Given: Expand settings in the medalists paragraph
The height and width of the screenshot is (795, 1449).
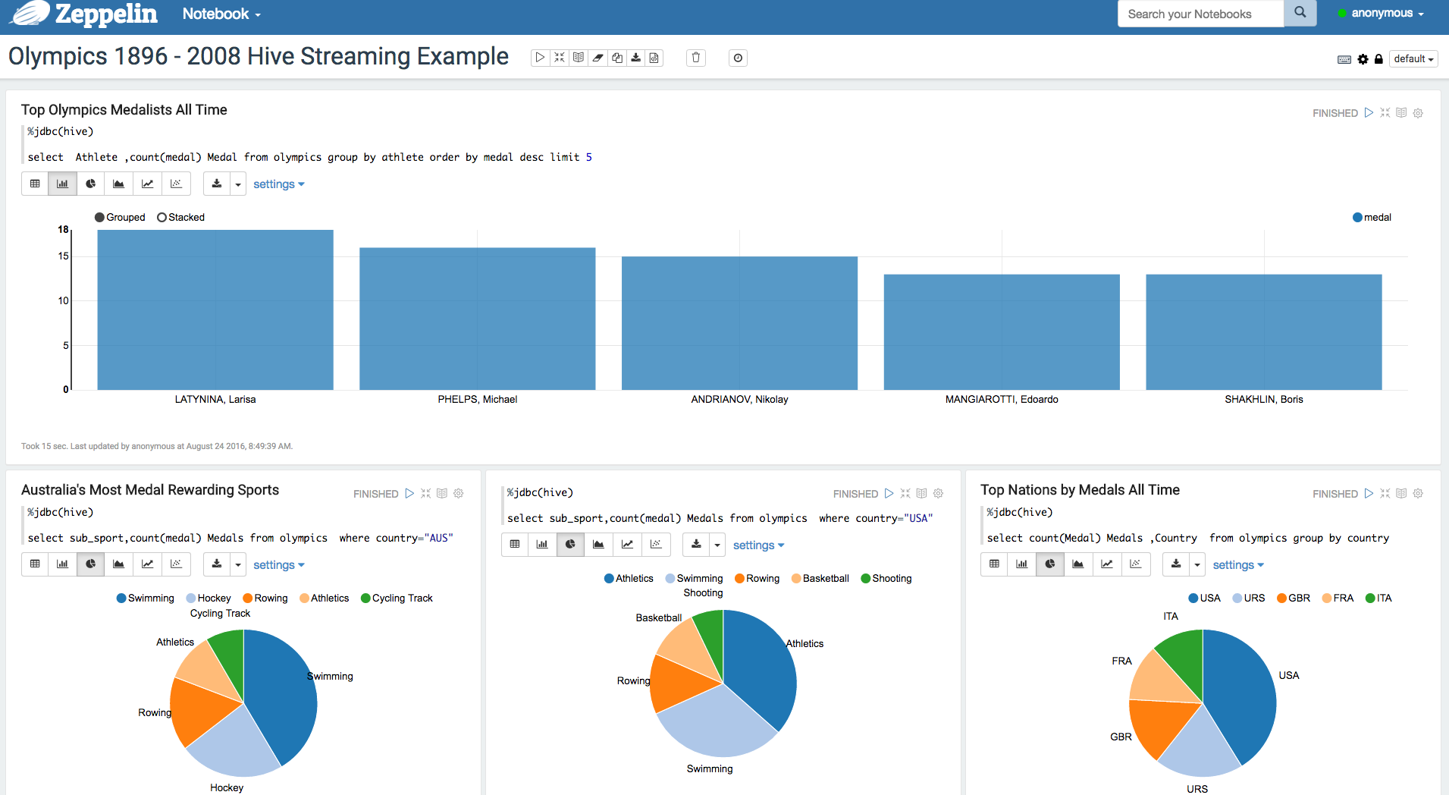Looking at the screenshot, I should point(278,184).
